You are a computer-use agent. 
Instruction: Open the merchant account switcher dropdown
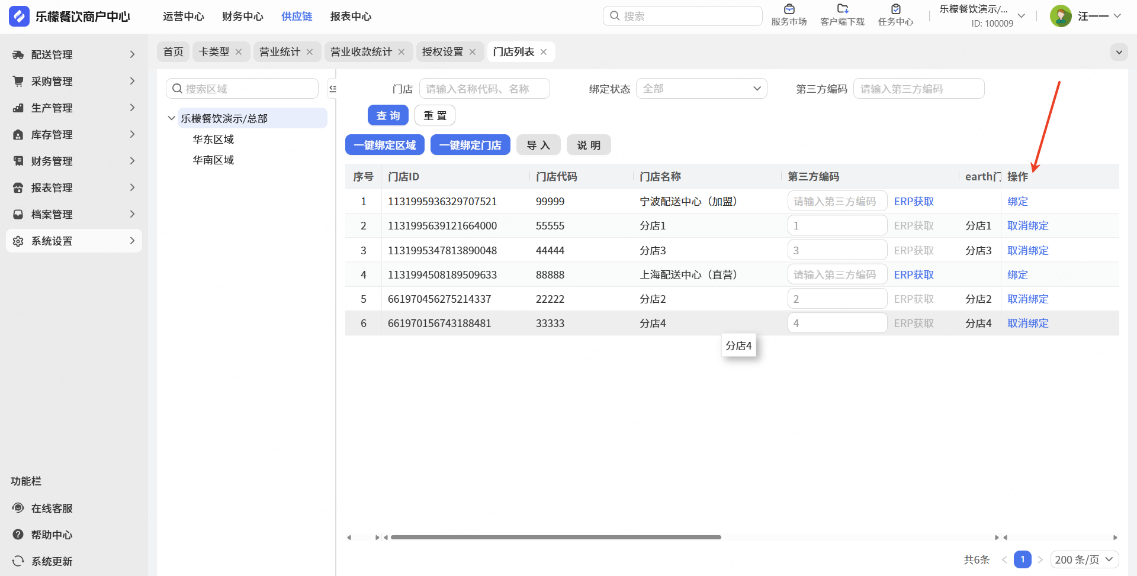[x=1022, y=16]
